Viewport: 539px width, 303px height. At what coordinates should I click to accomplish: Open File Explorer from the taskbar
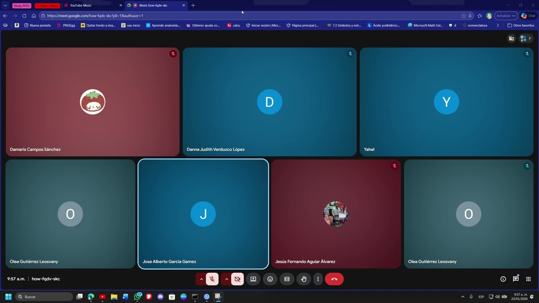pyautogui.click(x=114, y=297)
